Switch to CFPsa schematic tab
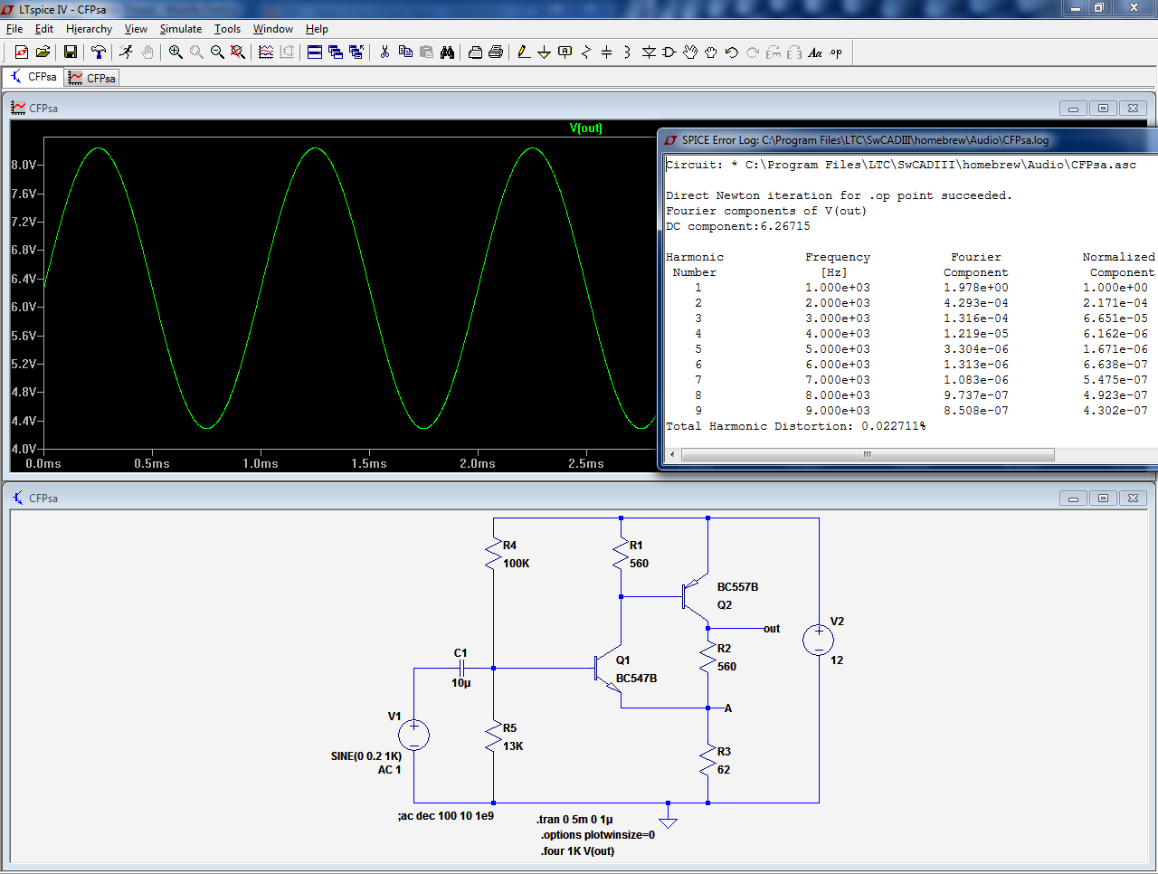Screen dimensions: 1158x874 coord(33,77)
